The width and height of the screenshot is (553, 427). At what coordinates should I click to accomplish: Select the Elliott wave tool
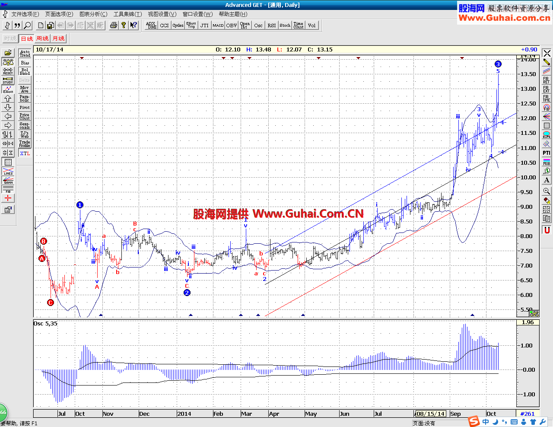tap(8, 89)
